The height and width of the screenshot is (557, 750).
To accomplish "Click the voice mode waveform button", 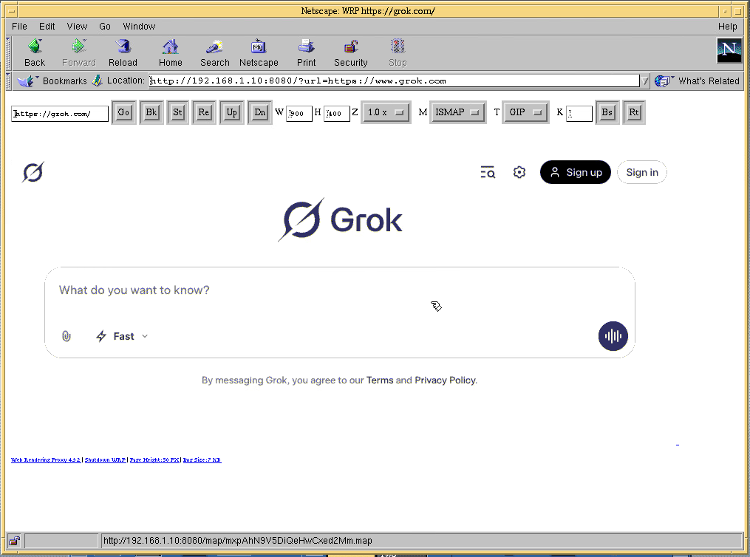I will pyautogui.click(x=613, y=336).
